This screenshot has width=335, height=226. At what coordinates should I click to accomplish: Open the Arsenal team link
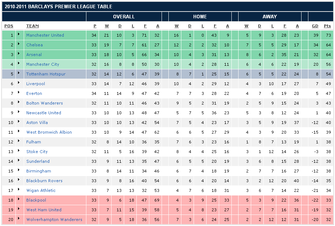pyautogui.click(x=34, y=55)
